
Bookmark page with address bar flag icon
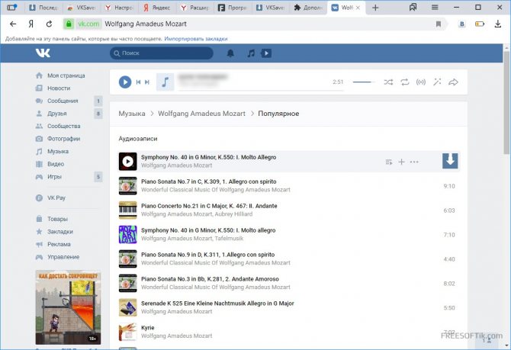click(x=439, y=24)
